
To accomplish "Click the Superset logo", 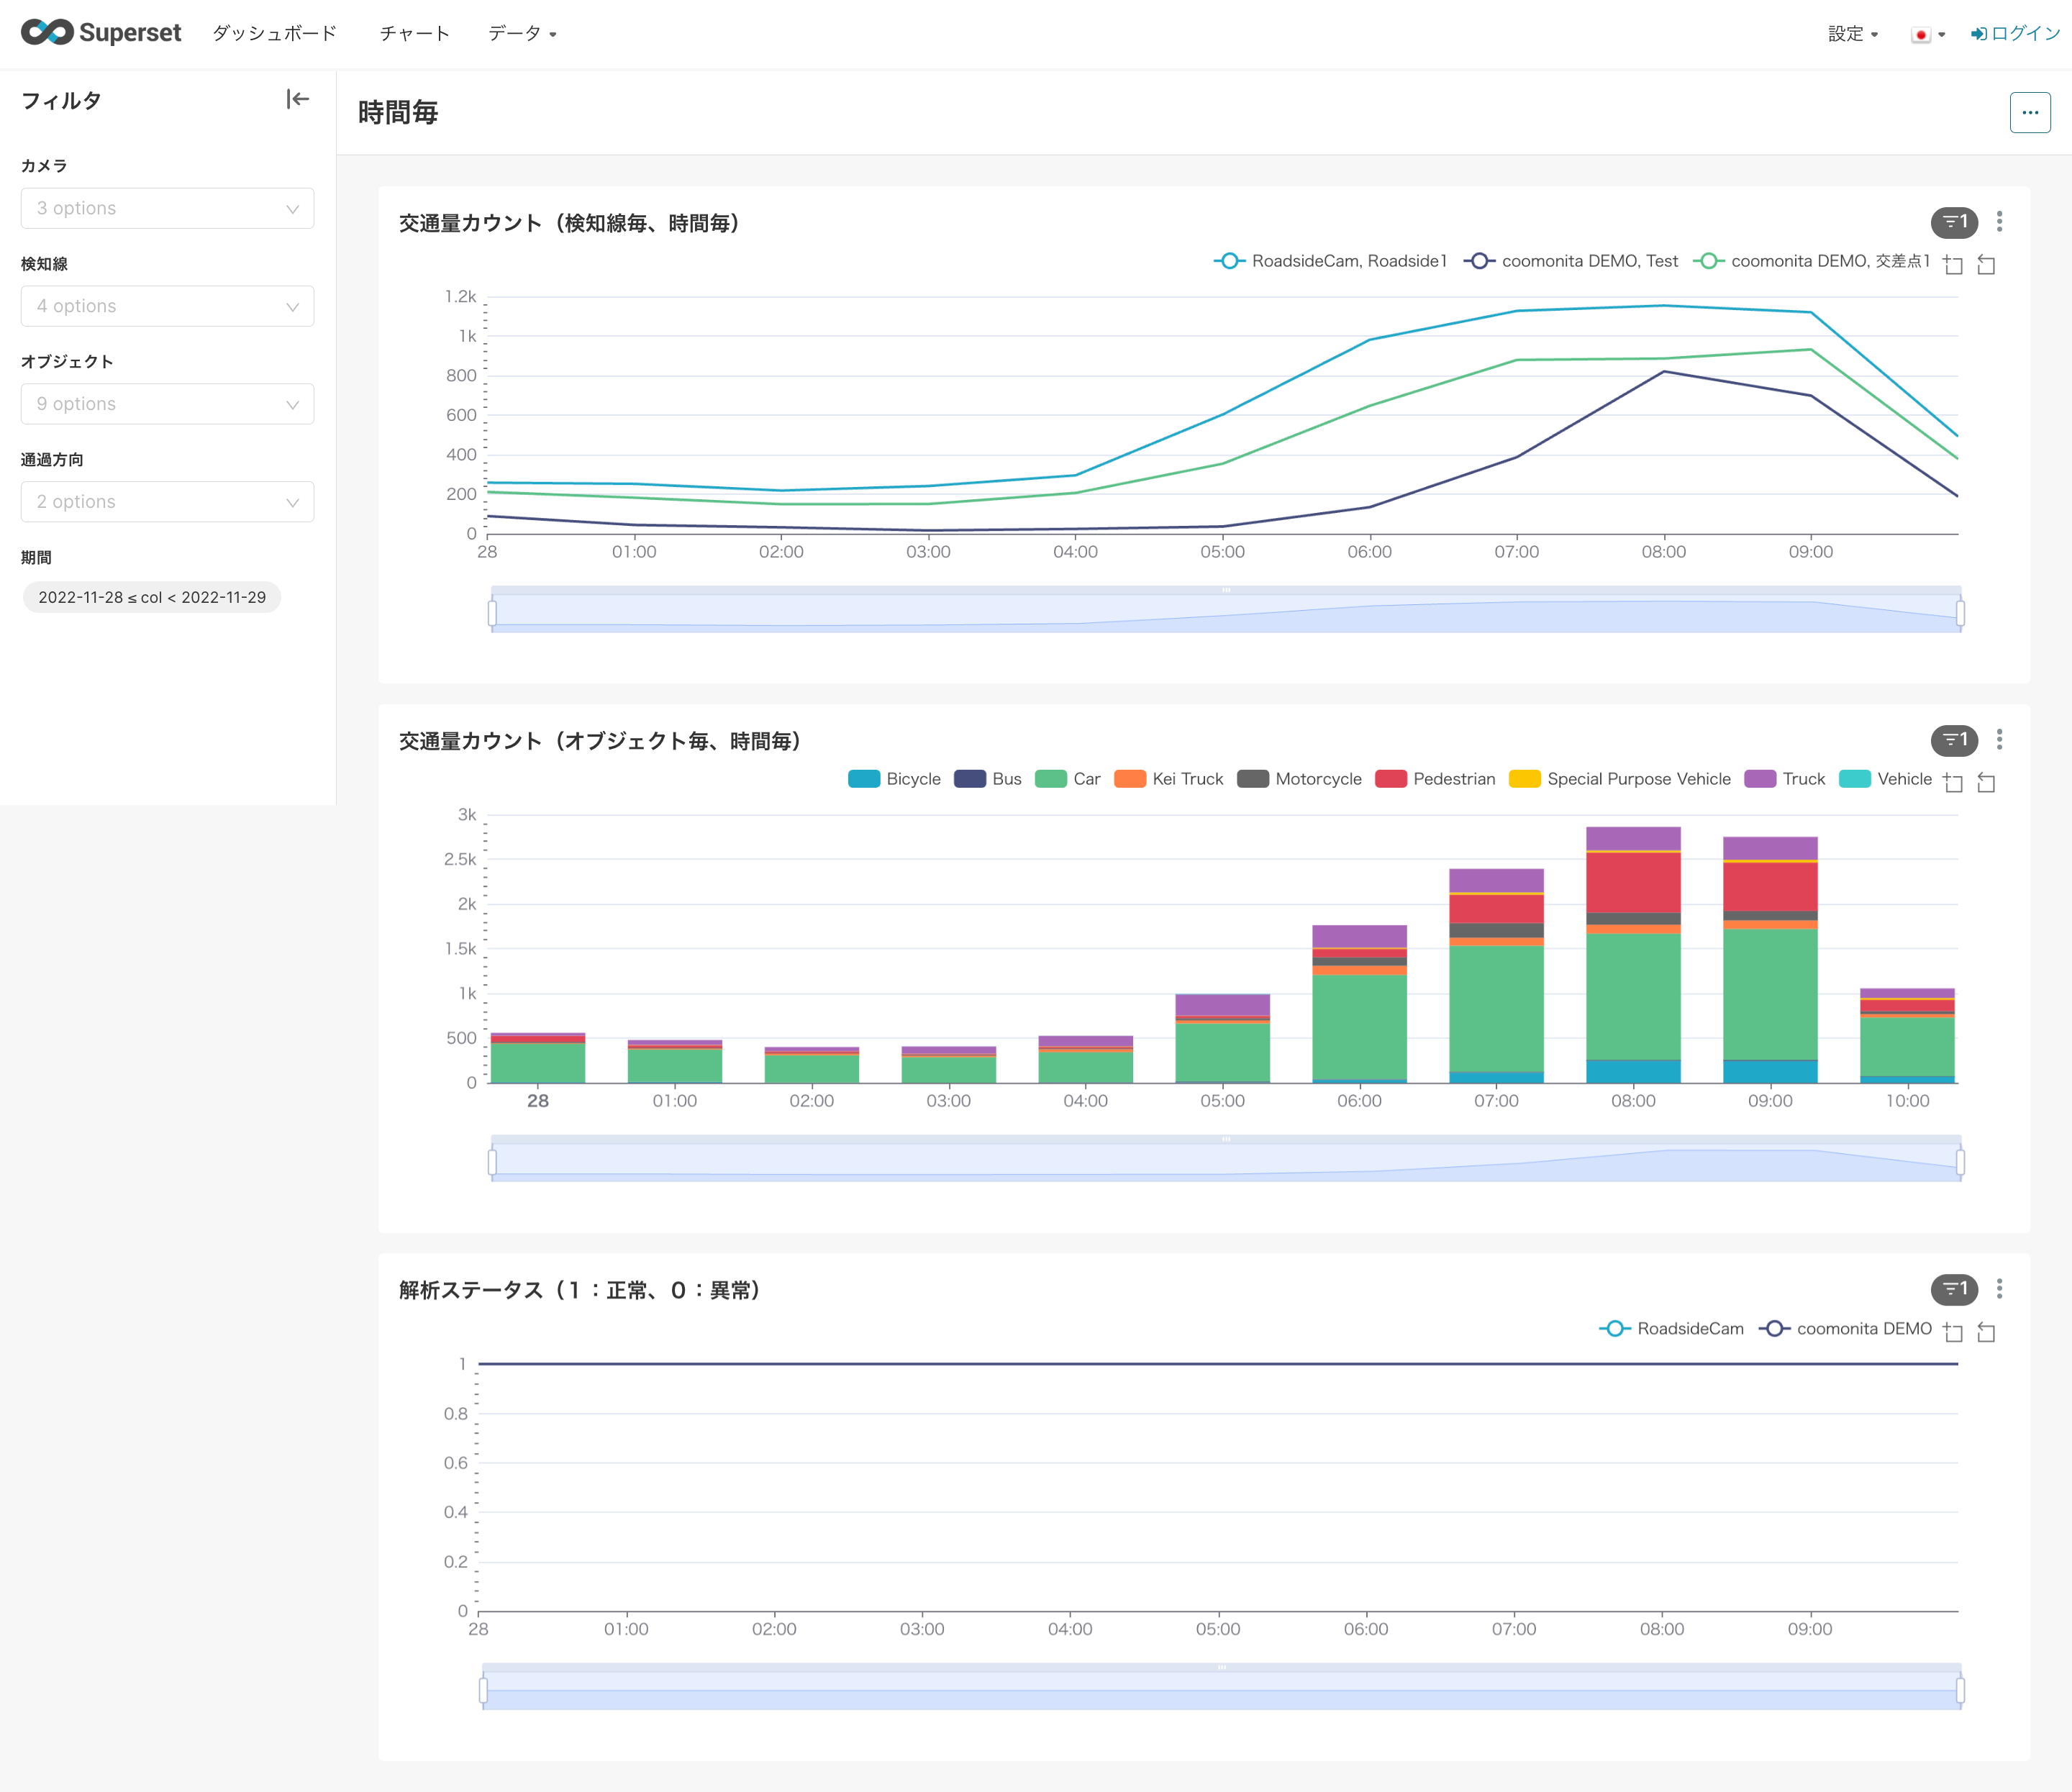I will click(101, 33).
